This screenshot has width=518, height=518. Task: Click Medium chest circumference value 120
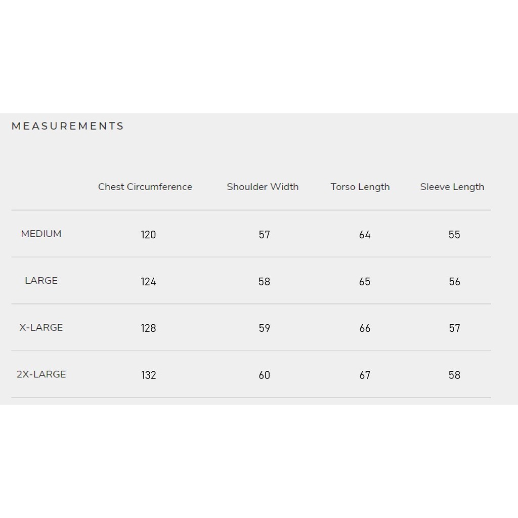click(x=149, y=235)
